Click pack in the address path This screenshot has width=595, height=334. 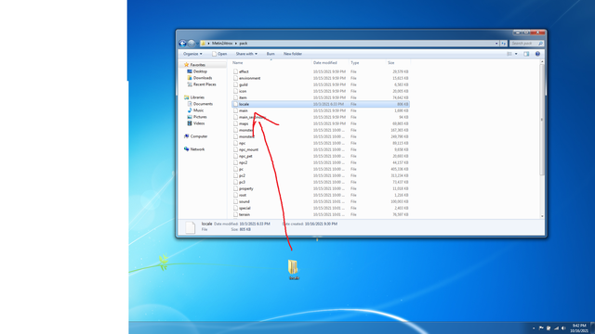(x=244, y=44)
